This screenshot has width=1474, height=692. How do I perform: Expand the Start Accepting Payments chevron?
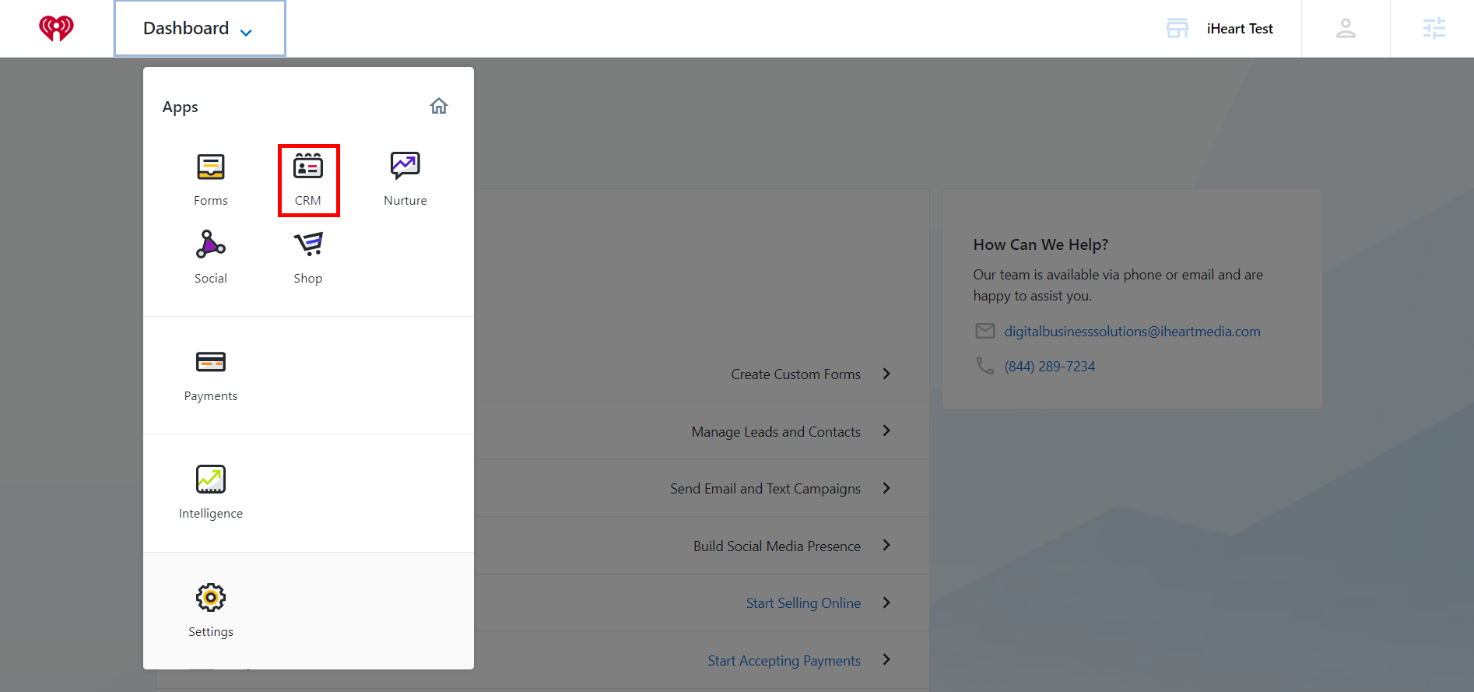[x=886, y=659]
